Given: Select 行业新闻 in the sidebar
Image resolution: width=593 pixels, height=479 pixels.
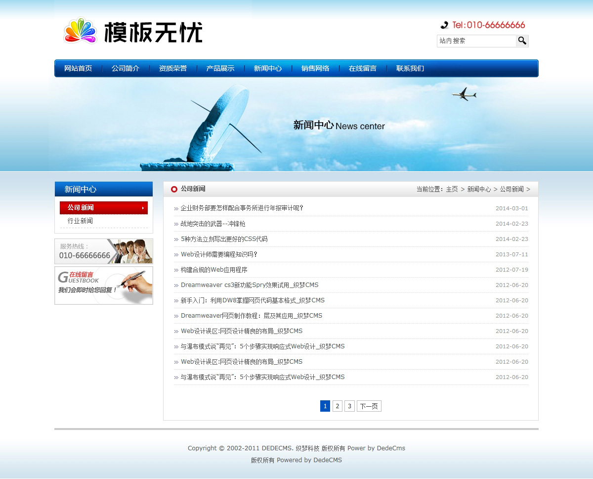Looking at the screenshot, I should (80, 221).
